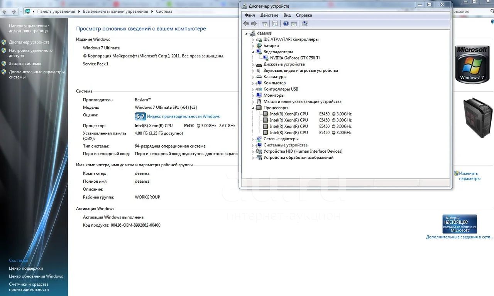Click the Device Manager title bar icon

coord(244,6)
